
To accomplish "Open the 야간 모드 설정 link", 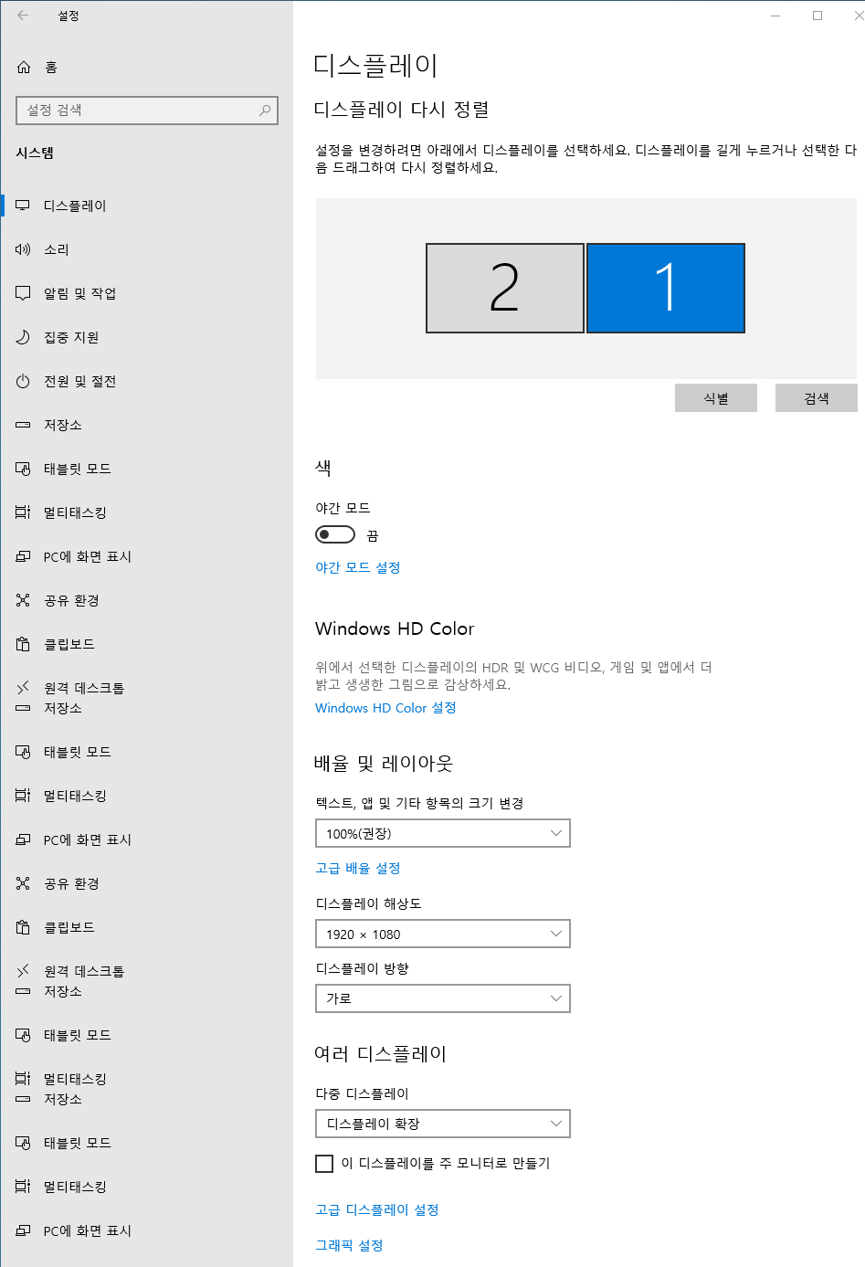I will 358,567.
